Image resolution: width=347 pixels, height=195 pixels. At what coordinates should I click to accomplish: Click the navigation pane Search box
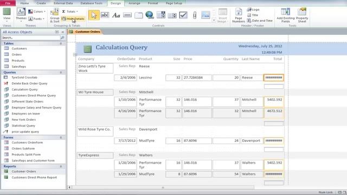30,38
